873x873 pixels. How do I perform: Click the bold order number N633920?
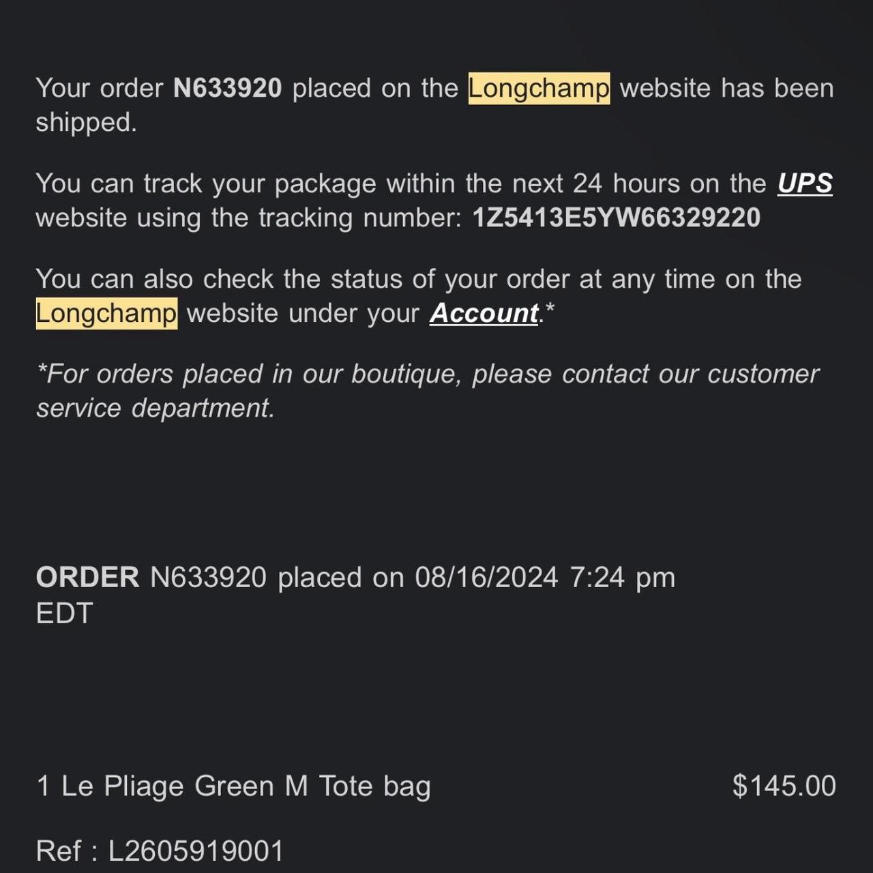click(227, 88)
